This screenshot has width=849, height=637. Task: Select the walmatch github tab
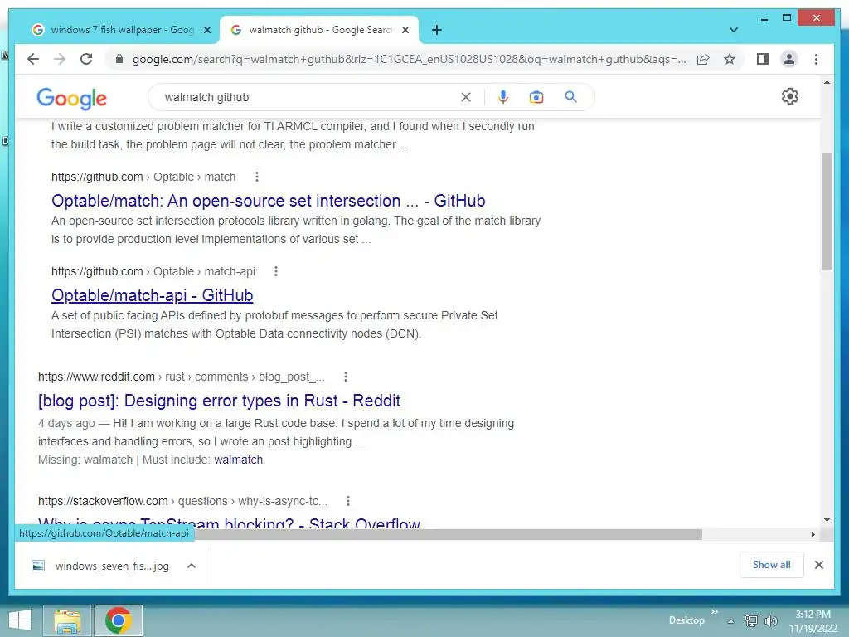click(x=318, y=30)
